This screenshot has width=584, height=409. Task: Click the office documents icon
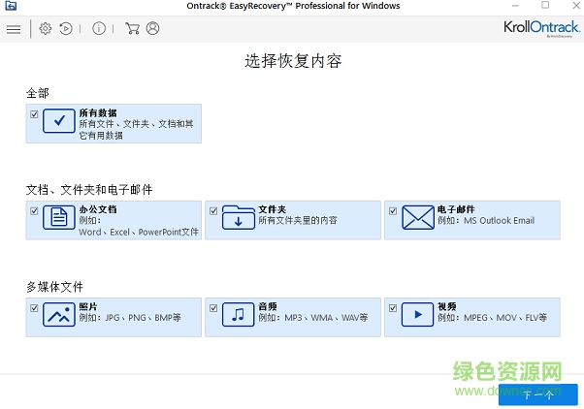(59, 218)
